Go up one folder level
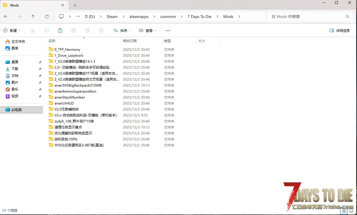Viewport: 357px width, 215px height. 33,17
